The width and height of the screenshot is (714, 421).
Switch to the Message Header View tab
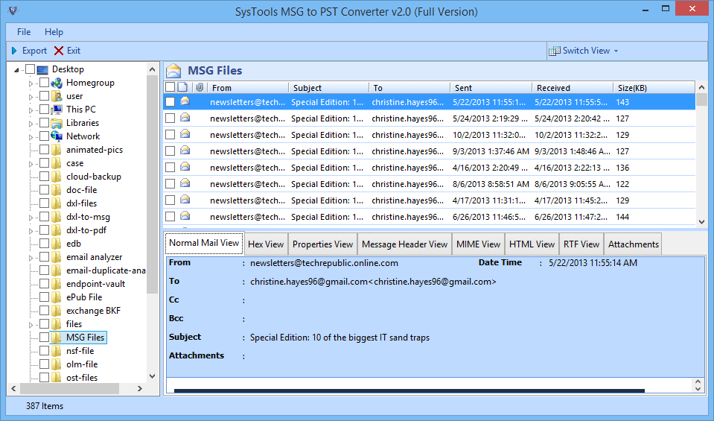[405, 244]
